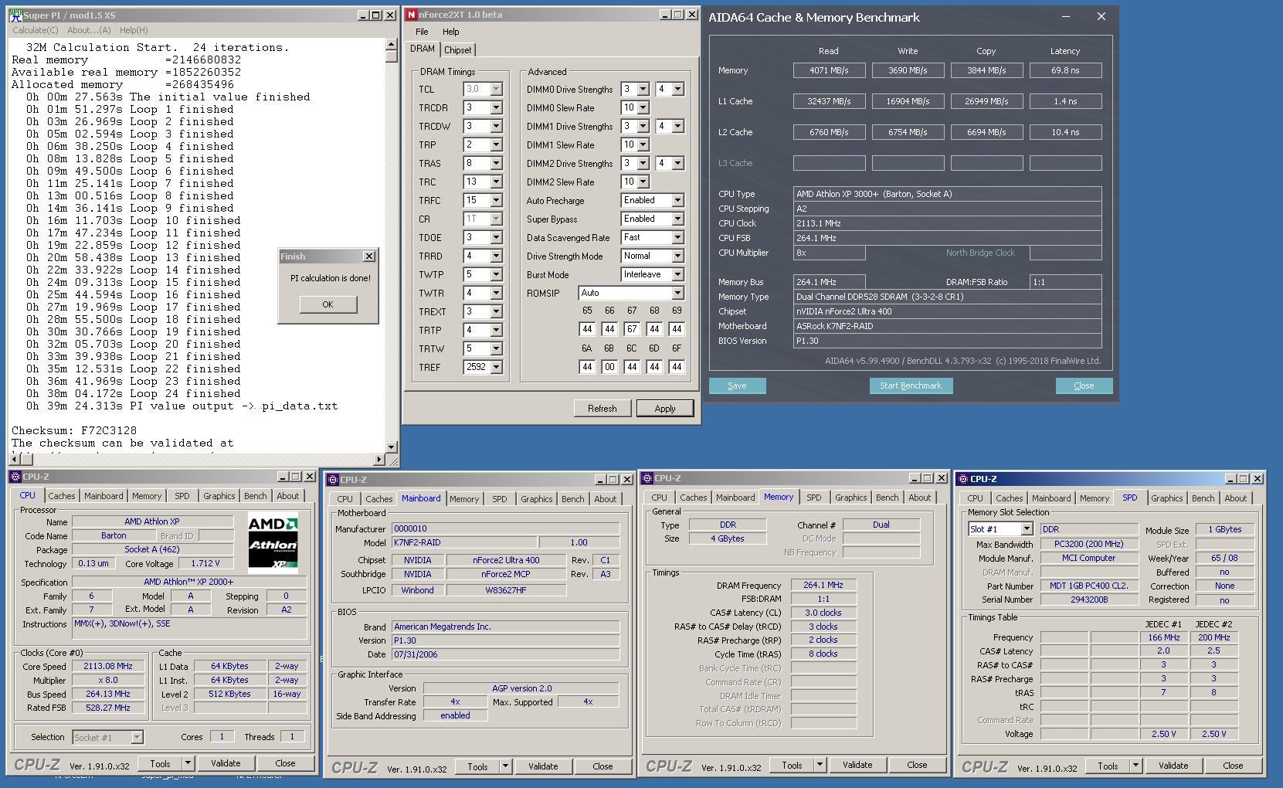The width and height of the screenshot is (1283, 788).
Task: Click the Save button in AIDA64
Action: [x=737, y=386]
